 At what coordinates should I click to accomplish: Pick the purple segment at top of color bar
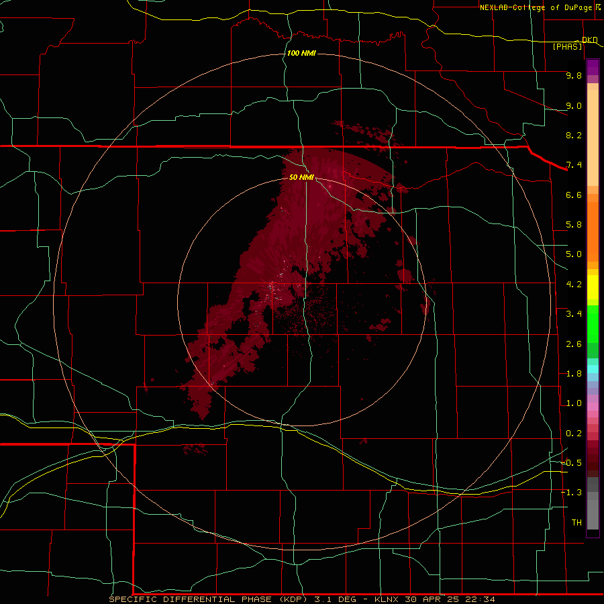[593, 67]
